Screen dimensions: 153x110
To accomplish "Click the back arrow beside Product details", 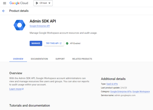I will tap(4, 11).
